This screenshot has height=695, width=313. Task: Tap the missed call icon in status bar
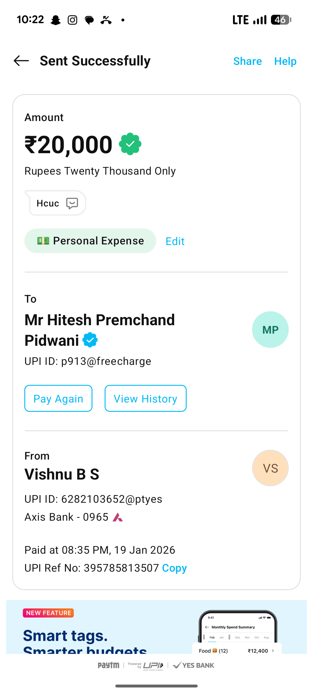(x=106, y=20)
